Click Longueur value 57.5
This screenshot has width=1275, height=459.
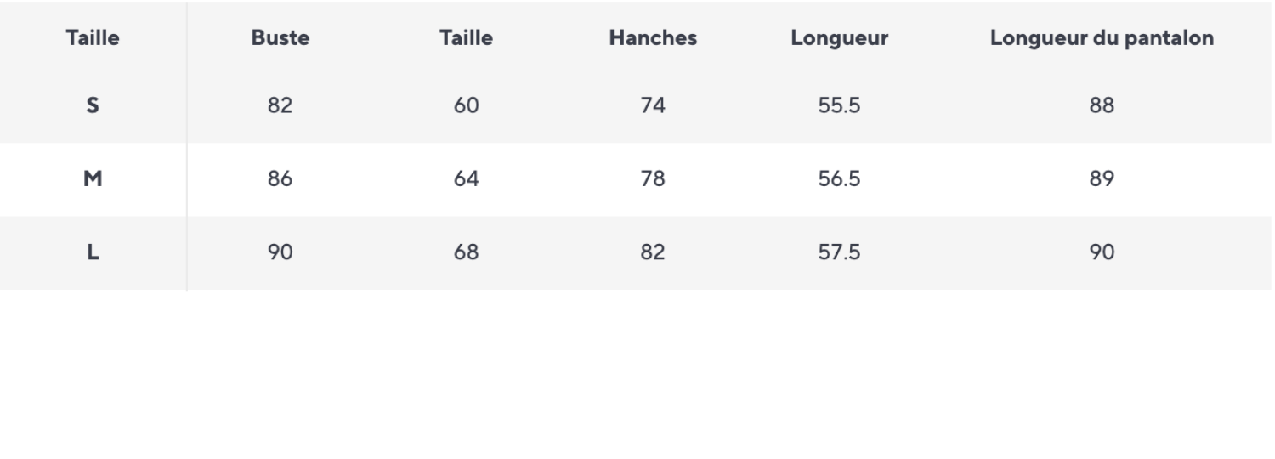(x=839, y=252)
